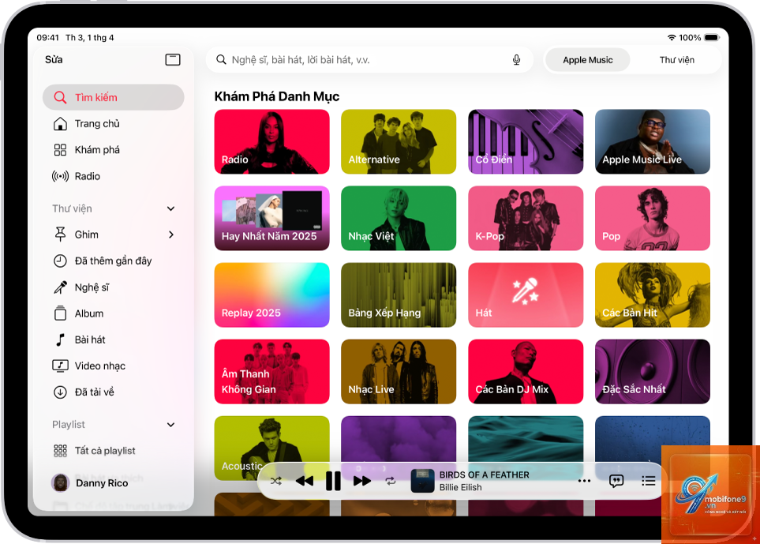Open Album library item
Viewport: 760px width, 544px height.
pos(113,313)
